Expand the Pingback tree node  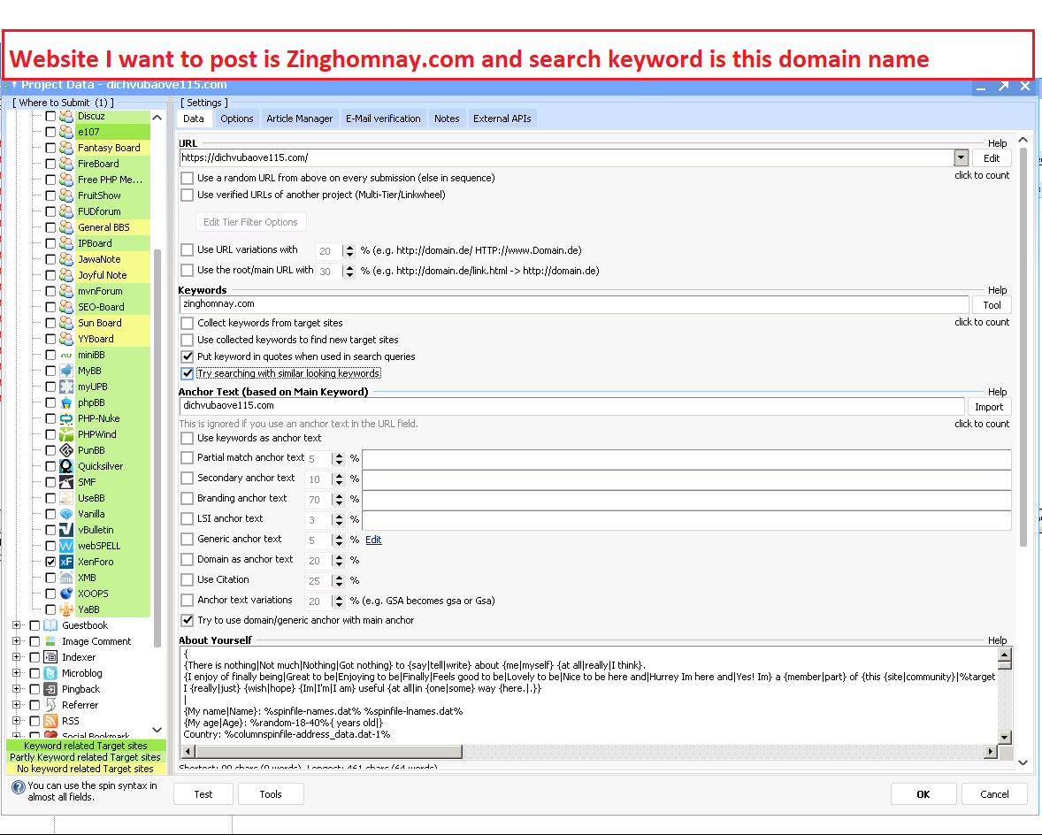pos(17,689)
